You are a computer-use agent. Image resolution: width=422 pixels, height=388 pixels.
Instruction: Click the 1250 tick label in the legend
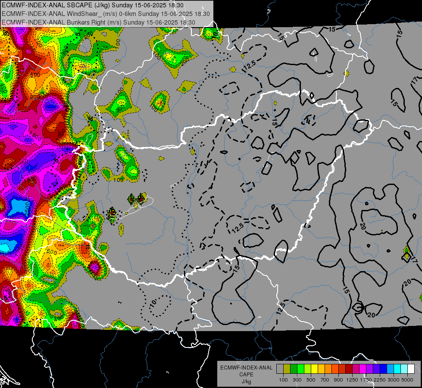(352, 380)
